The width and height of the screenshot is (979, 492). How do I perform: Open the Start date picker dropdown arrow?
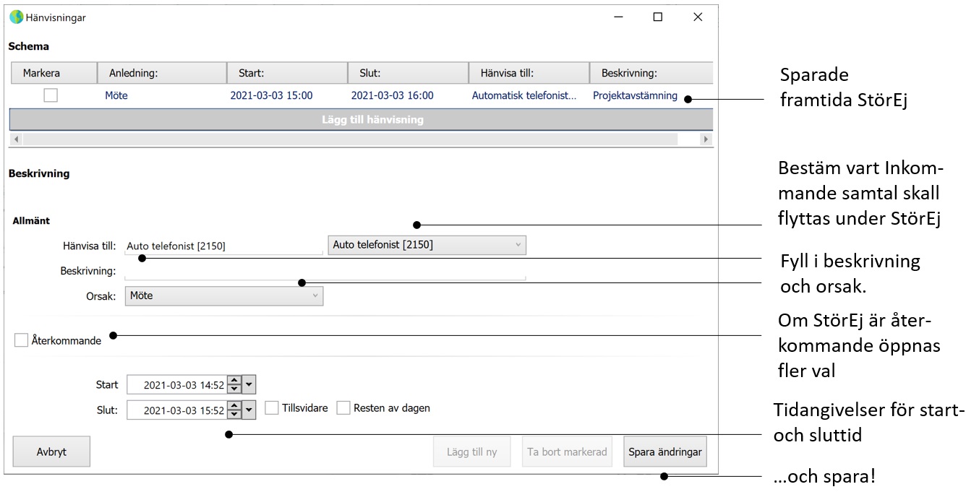(x=249, y=385)
